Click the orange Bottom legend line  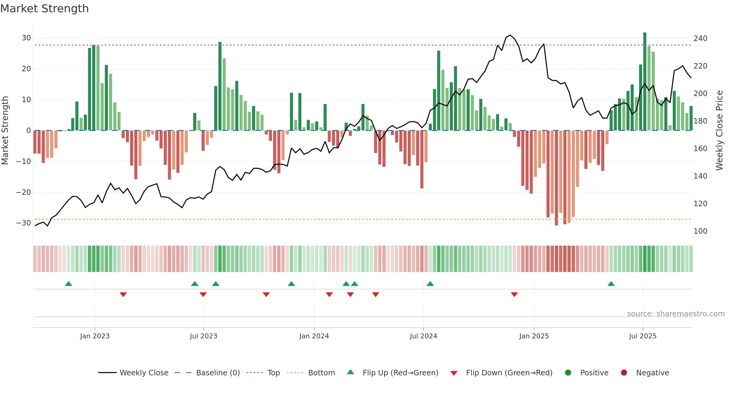coord(295,373)
